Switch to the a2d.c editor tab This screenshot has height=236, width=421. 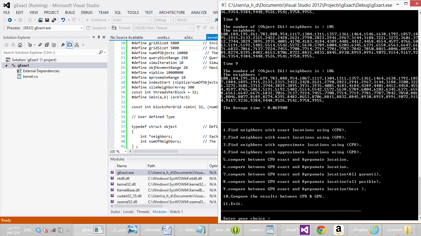pos(189,37)
